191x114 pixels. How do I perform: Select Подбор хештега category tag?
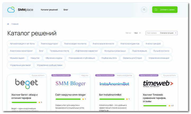click(x=109, y=58)
